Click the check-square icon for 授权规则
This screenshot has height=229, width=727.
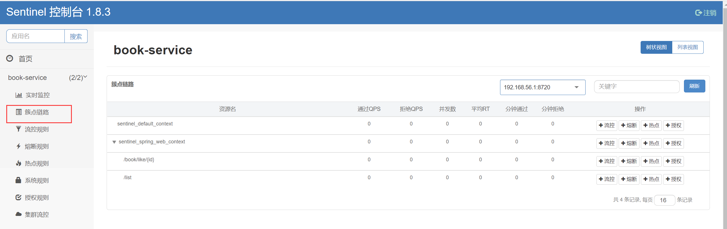click(19, 197)
